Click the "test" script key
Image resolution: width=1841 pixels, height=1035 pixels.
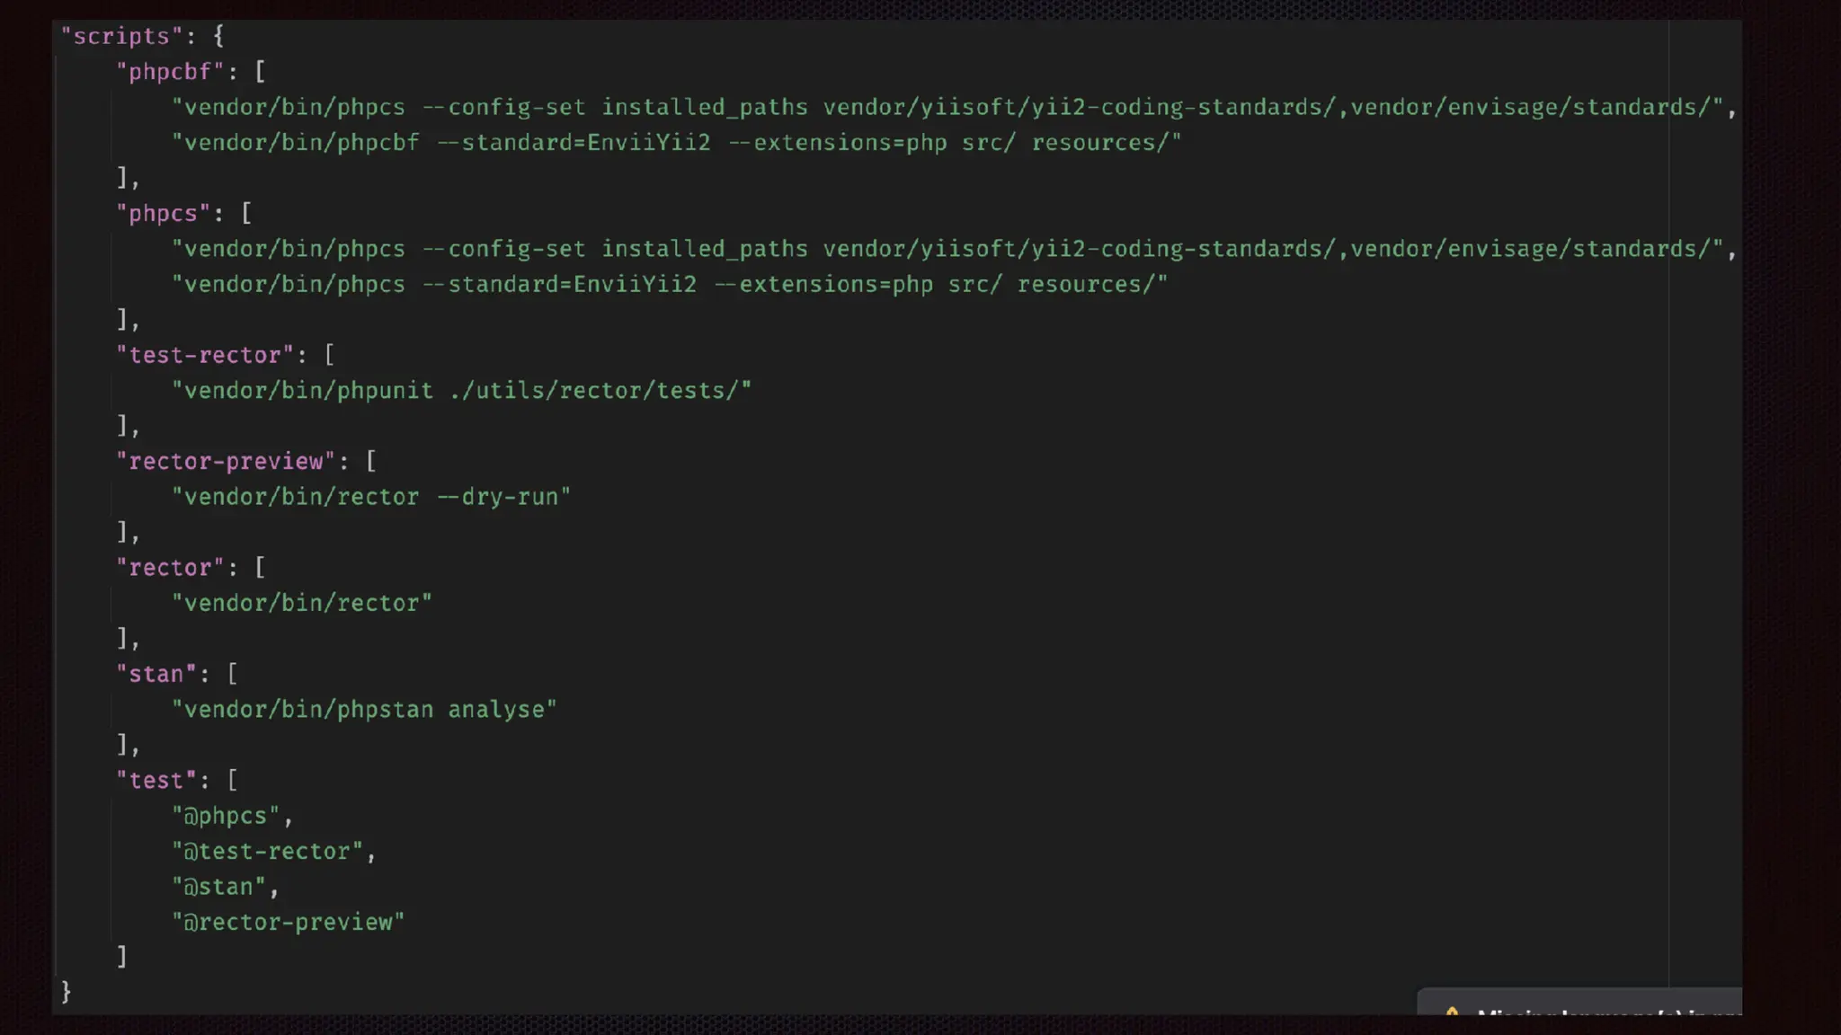[156, 781]
